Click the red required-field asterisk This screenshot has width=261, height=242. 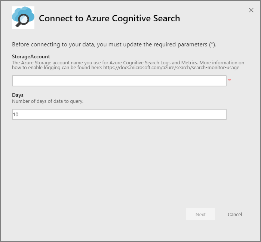click(229, 81)
